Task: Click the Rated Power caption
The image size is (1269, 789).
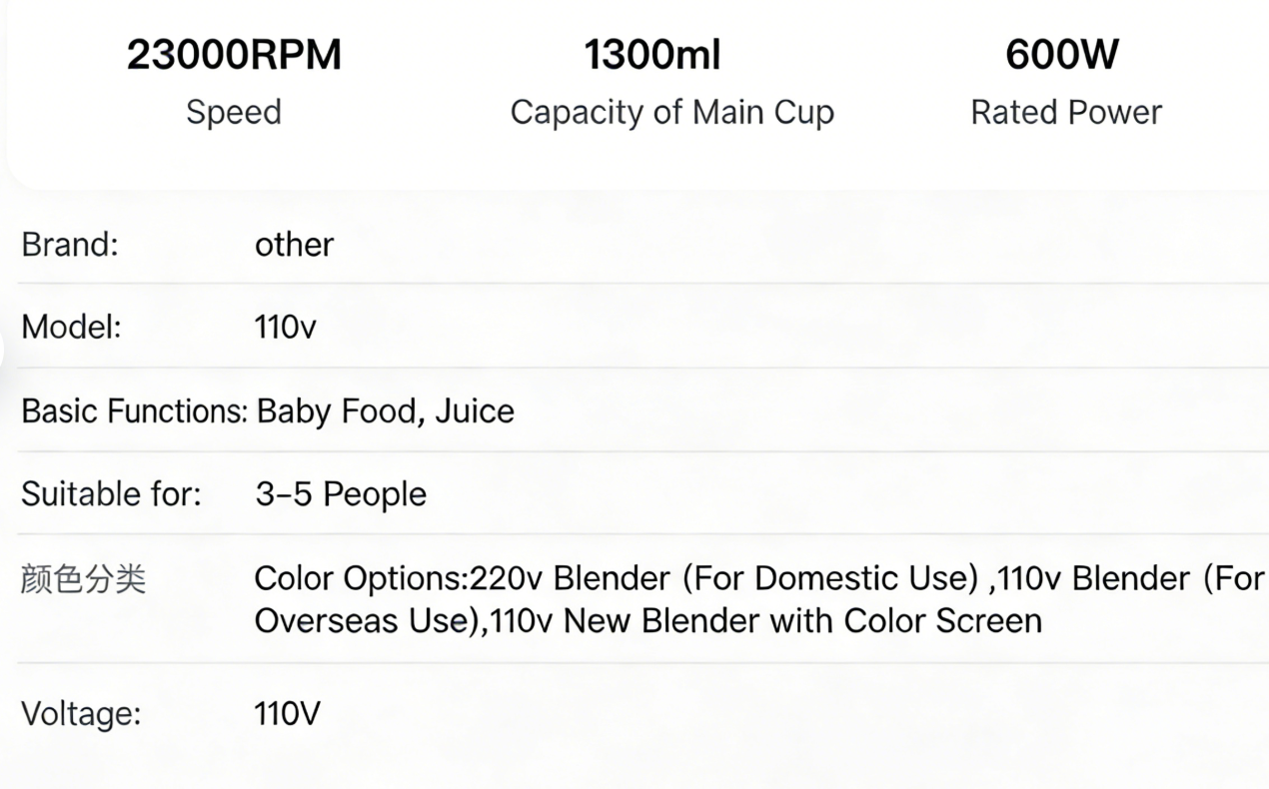Action: point(1066,112)
